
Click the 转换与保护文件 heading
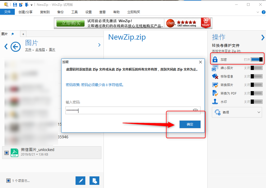click(226, 45)
